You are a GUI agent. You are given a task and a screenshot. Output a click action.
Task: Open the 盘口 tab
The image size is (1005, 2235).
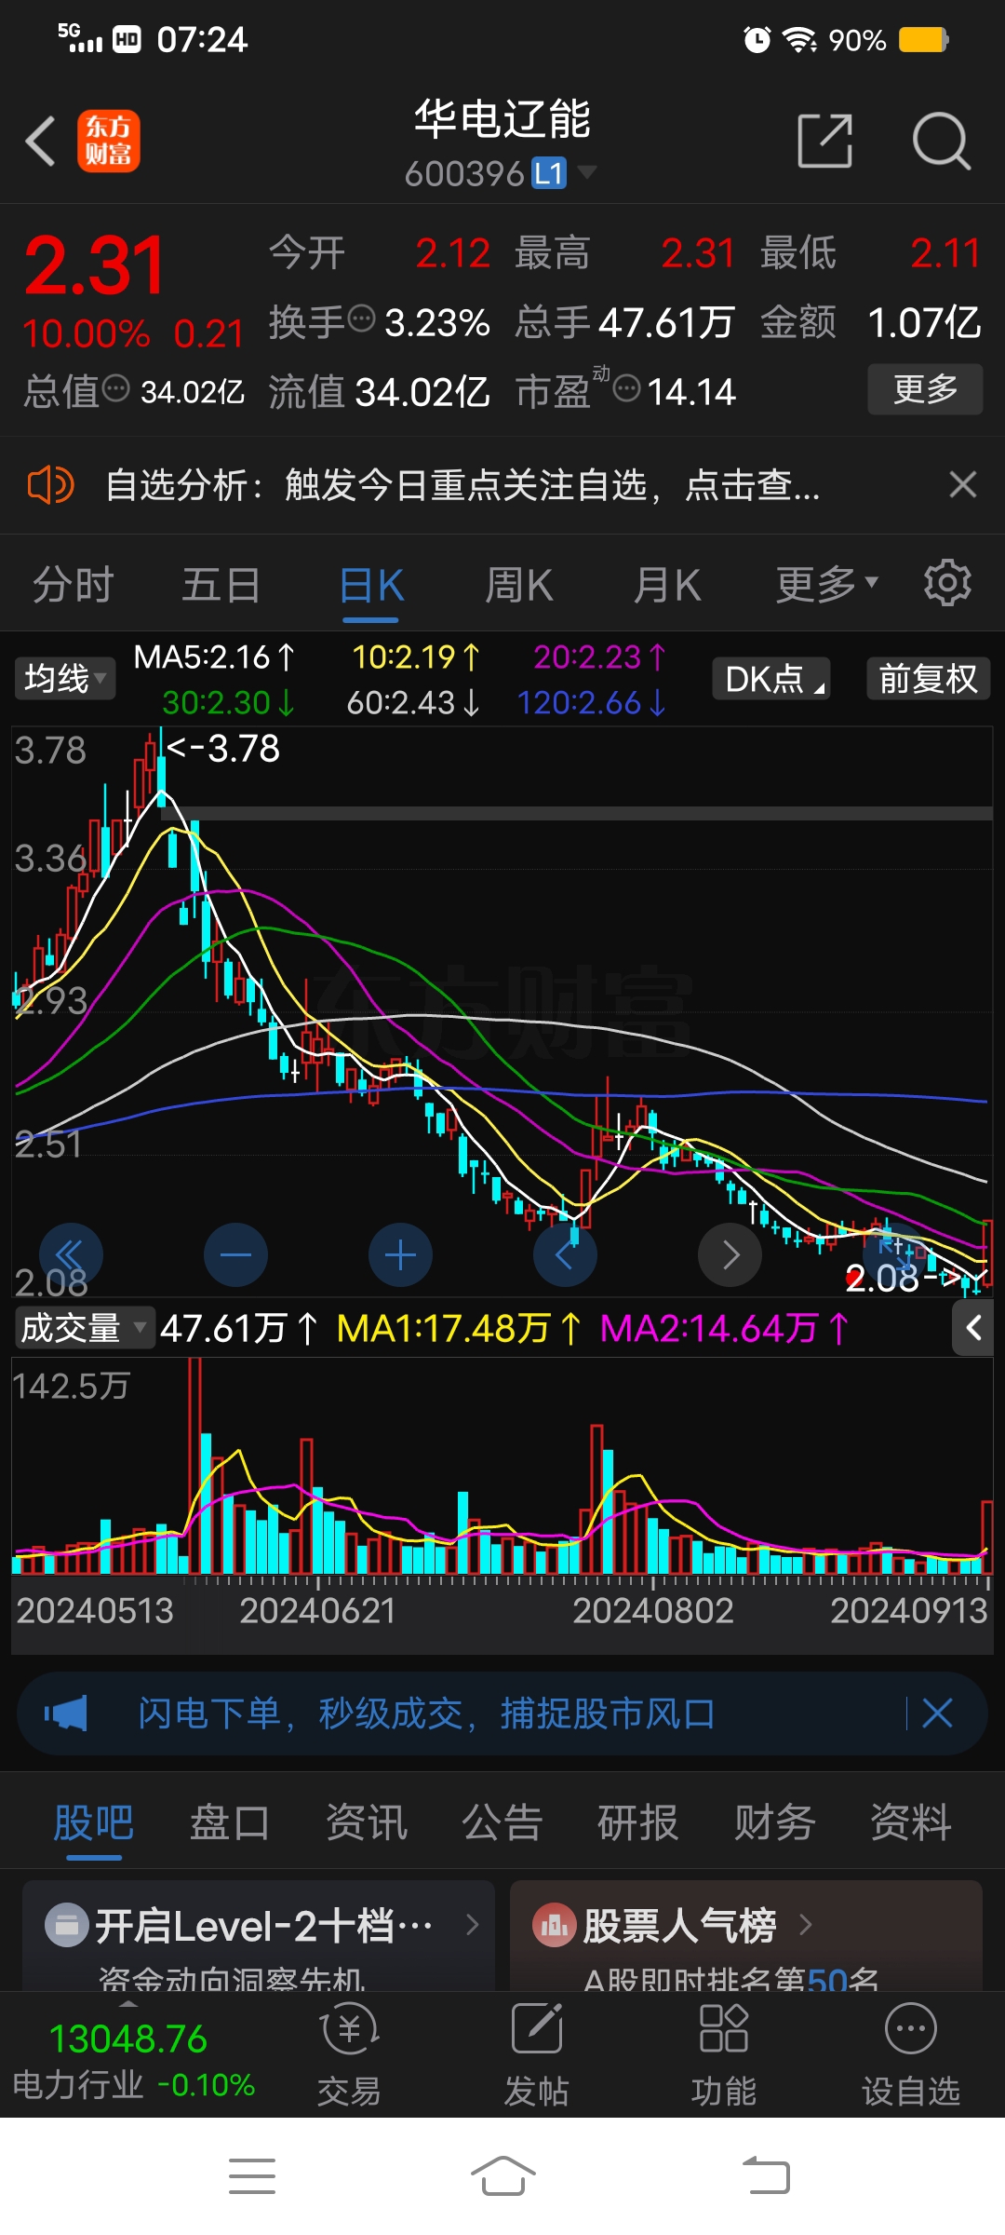click(x=229, y=1822)
